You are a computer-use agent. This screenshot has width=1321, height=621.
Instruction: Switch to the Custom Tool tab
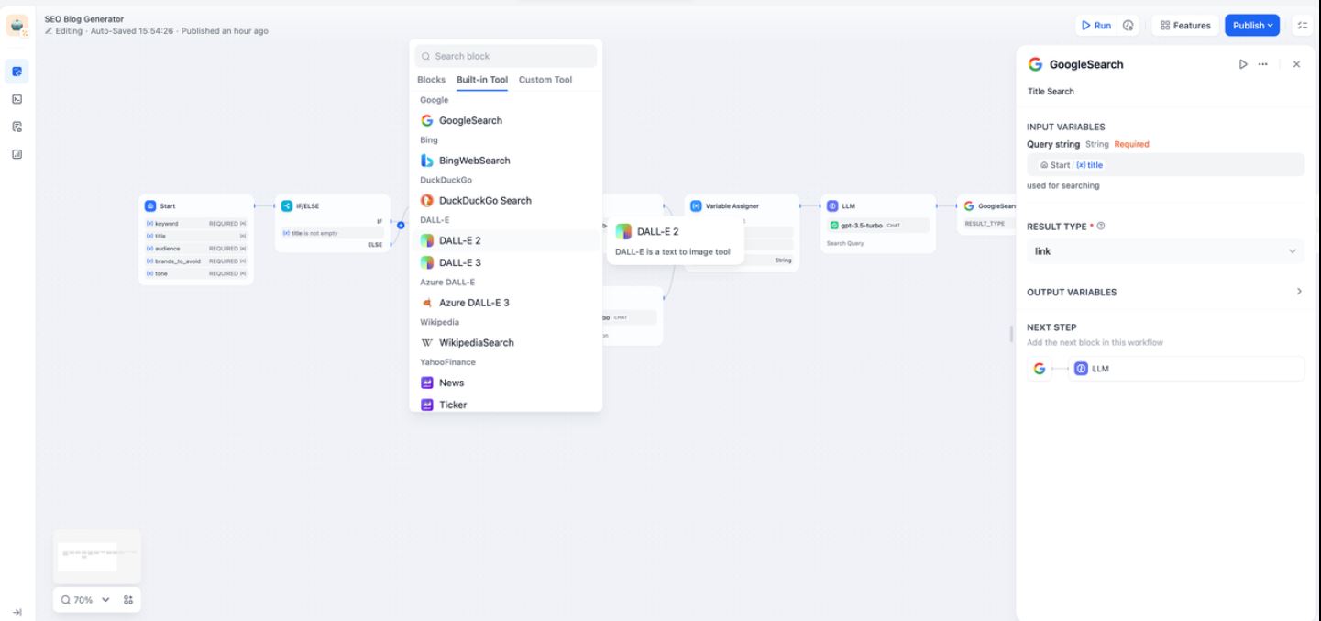(x=545, y=80)
